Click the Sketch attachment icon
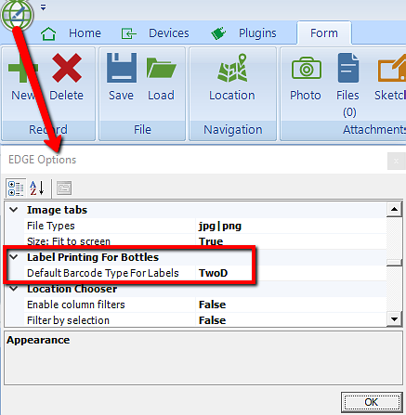This screenshot has width=406, height=415. coord(391,68)
